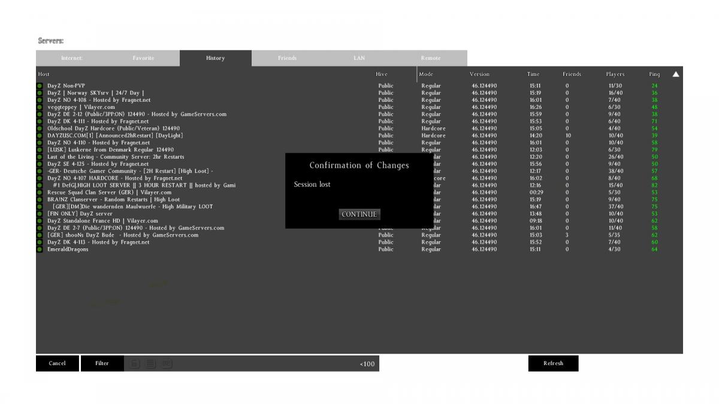Viewport: 719px width, 404px height.
Task: Switch to the Internet tab
Action: (x=72, y=58)
